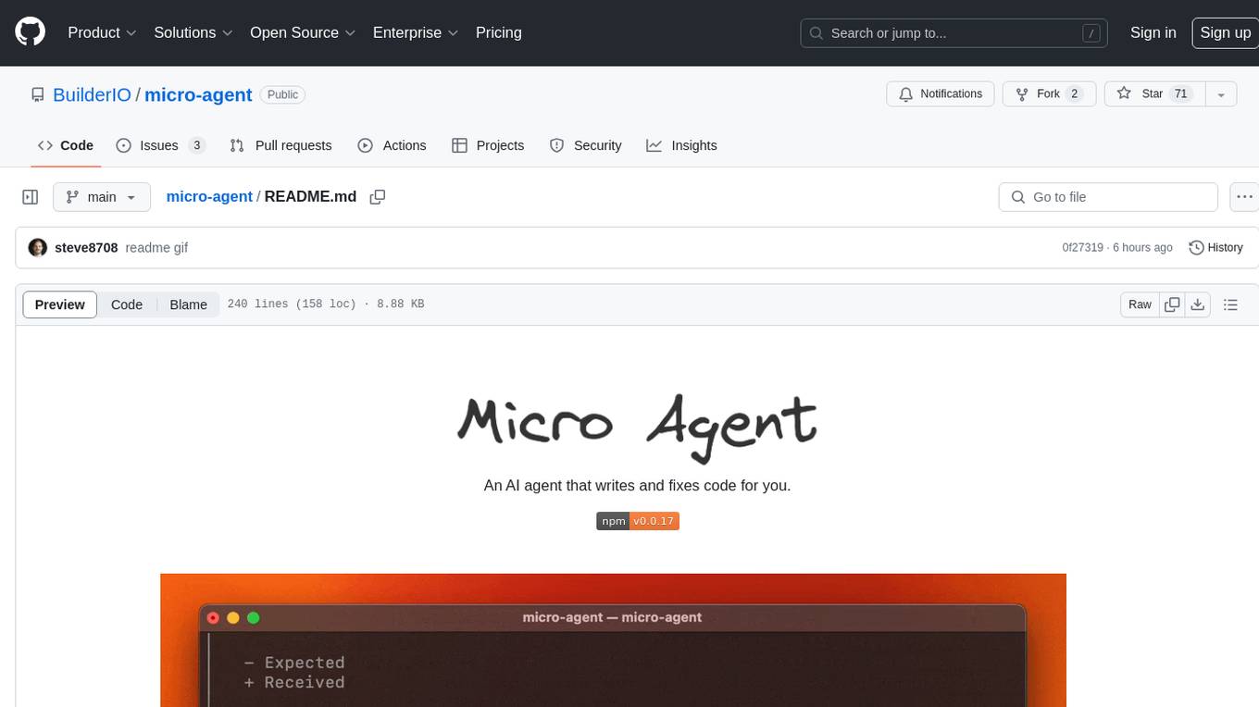This screenshot has height=707, width=1259.
Task: Open commit 0f27319
Action: tap(1082, 248)
